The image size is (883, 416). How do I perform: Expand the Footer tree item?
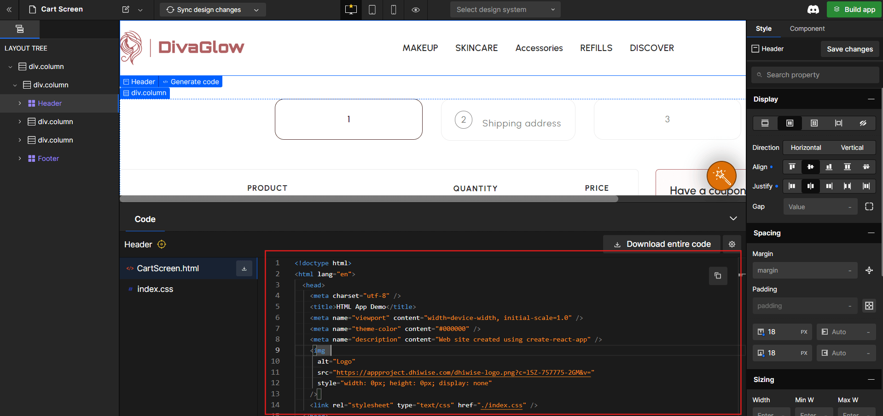click(x=20, y=159)
